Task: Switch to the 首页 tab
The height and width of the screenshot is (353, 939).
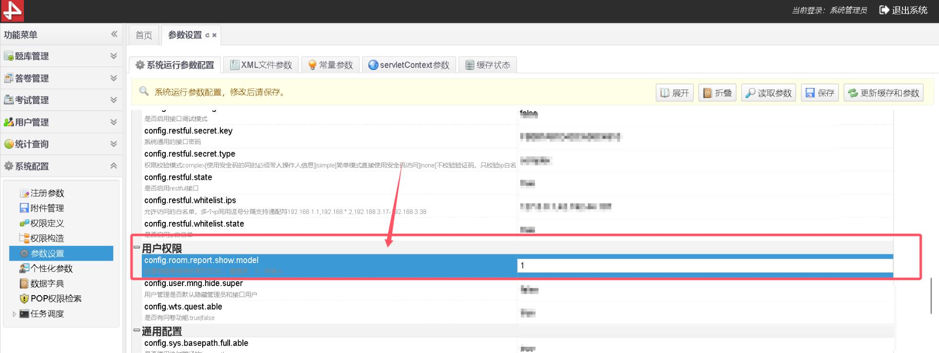Action: (144, 35)
